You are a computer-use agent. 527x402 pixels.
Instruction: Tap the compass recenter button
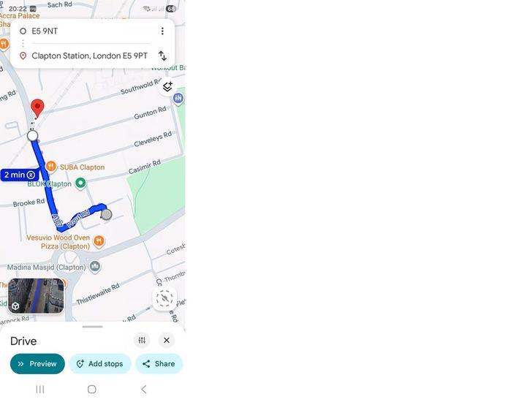[164, 298]
